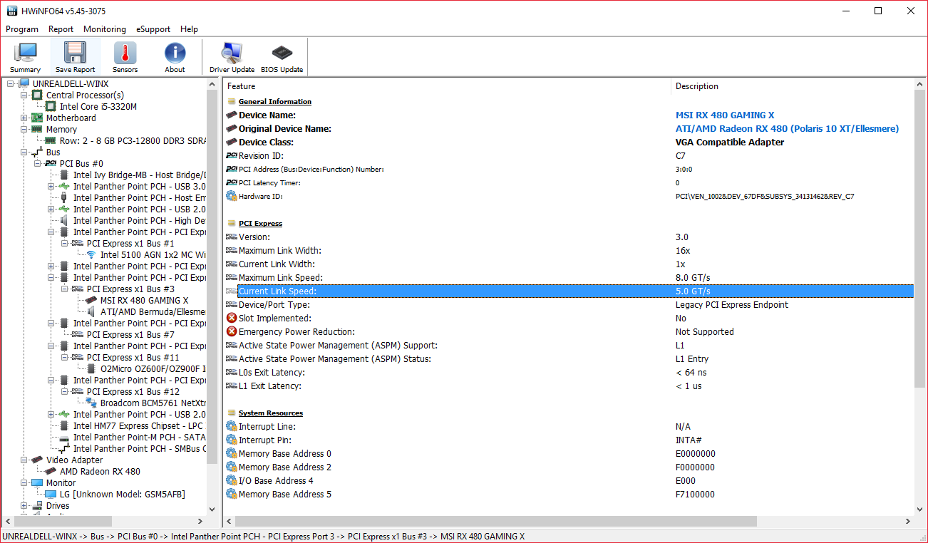This screenshot has width=928, height=543.
Task: Click the computer icon beside UNREALDELL-WINX
Action: point(24,83)
